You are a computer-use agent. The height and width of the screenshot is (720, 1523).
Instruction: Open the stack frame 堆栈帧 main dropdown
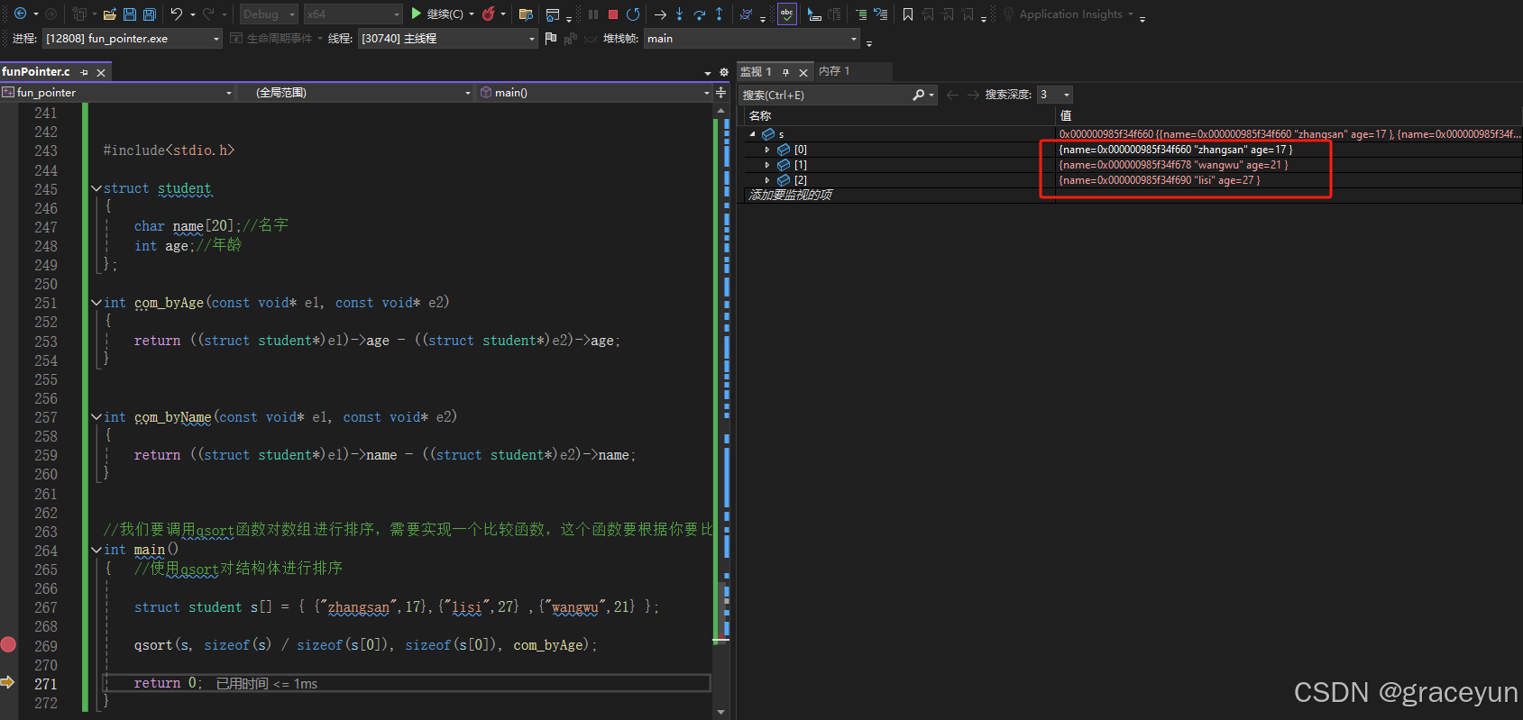752,38
